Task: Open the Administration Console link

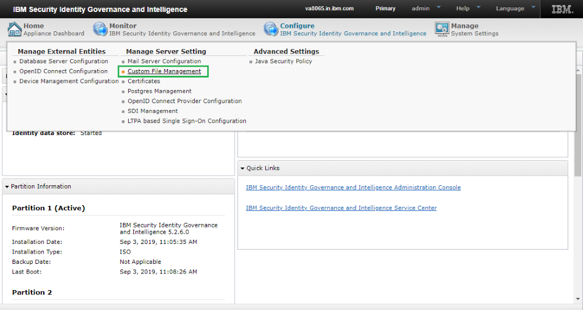Action: coord(353,187)
